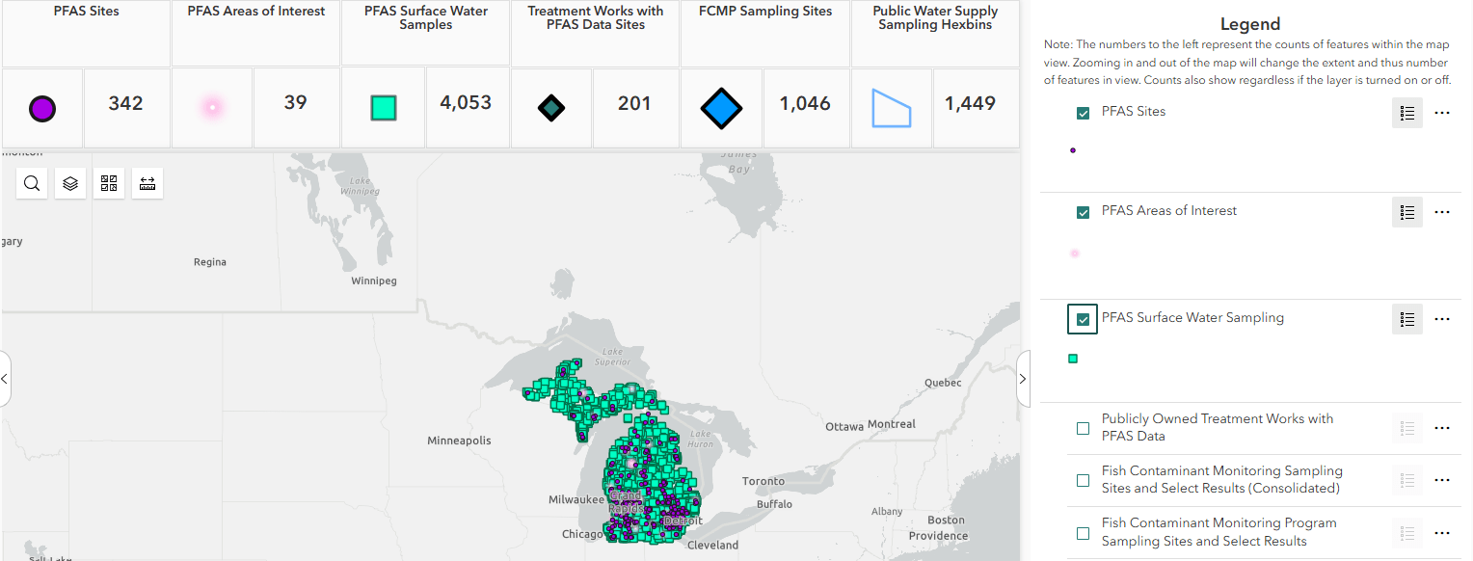
Task: Click the Toronto label on the map
Action: [x=763, y=481]
